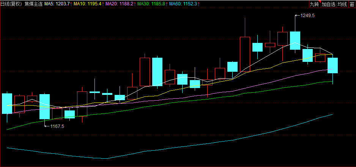Click the pink MA20: 1188.2 label
The width and height of the screenshot is (356, 167).
[120, 4]
